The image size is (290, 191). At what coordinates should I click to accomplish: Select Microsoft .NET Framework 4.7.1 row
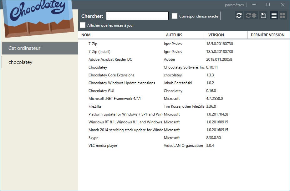pos(184,99)
